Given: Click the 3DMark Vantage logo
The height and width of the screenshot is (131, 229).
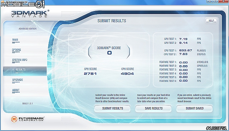Looking at the screenshot, I should (x=30, y=14).
